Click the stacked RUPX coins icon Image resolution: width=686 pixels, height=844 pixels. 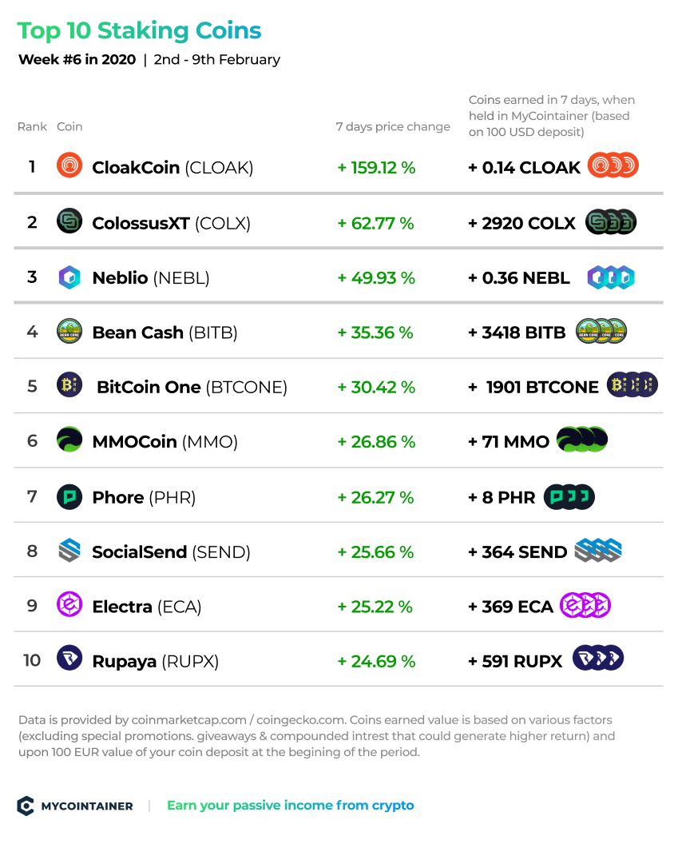point(598,658)
